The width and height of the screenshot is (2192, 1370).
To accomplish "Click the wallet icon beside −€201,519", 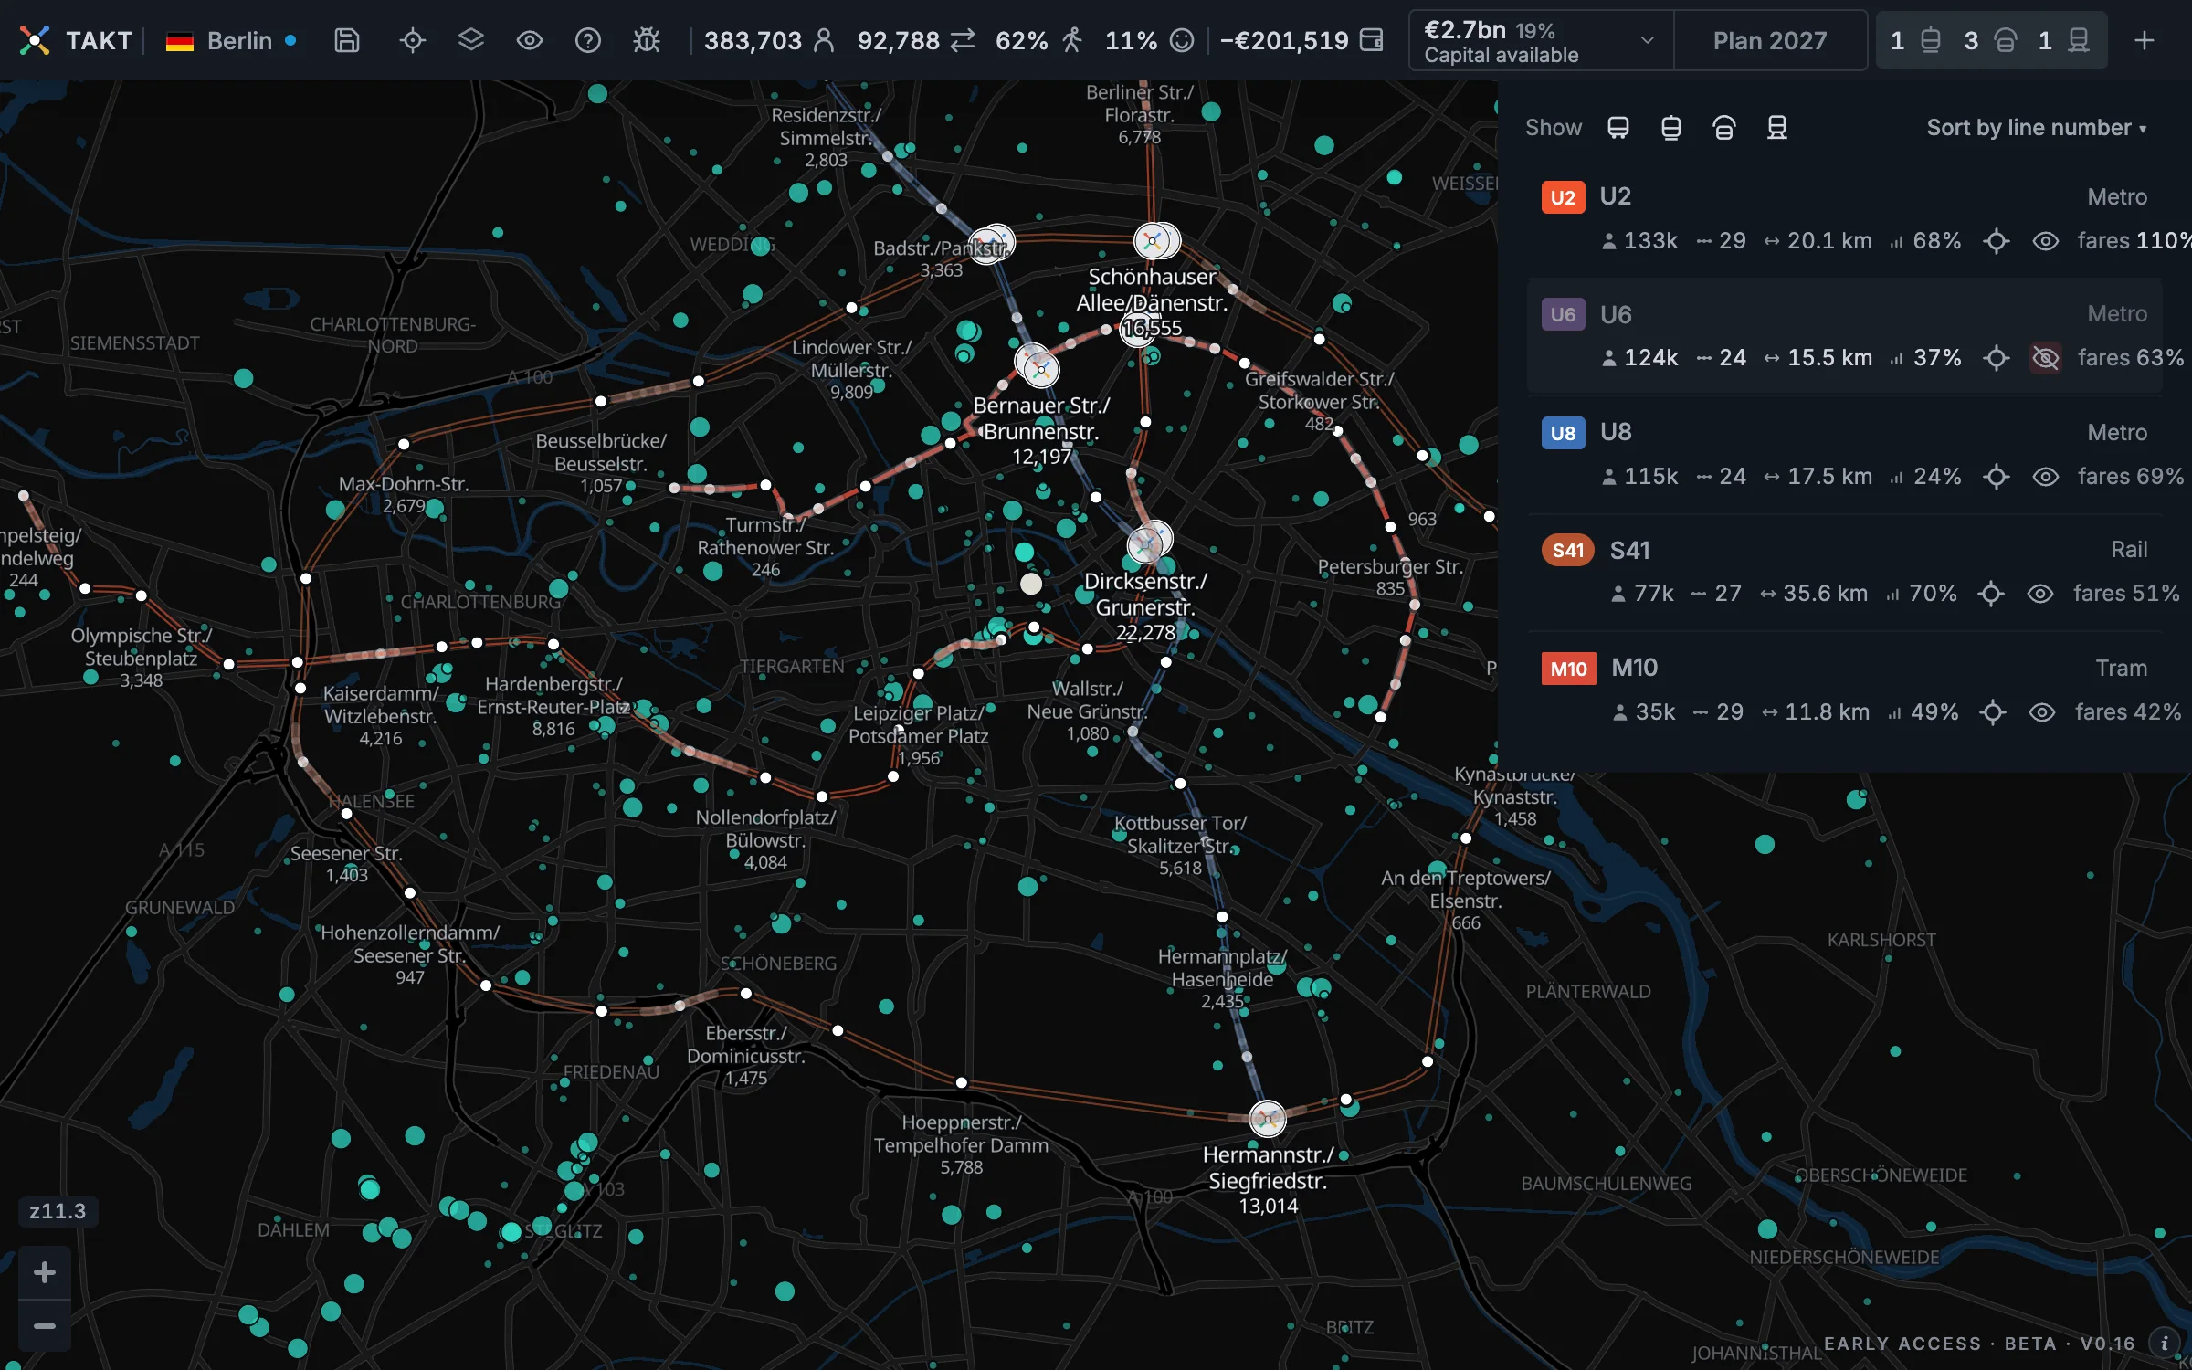I will [1371, 40].
